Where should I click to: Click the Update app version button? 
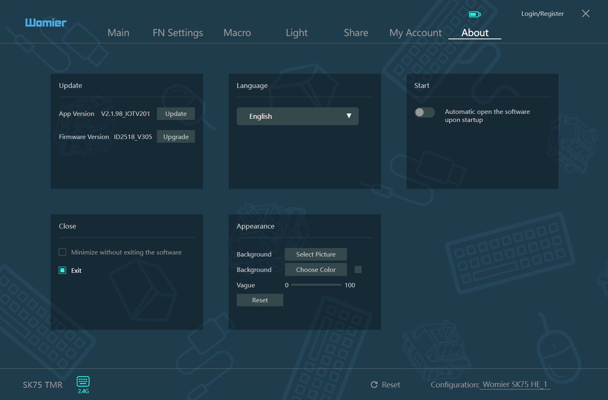pyautogui.click(x=176, y=114)
